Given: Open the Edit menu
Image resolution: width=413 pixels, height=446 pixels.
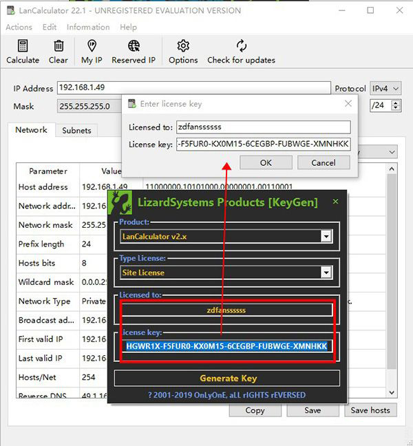Looking at the screenshot, I should (x=49, y=28).
